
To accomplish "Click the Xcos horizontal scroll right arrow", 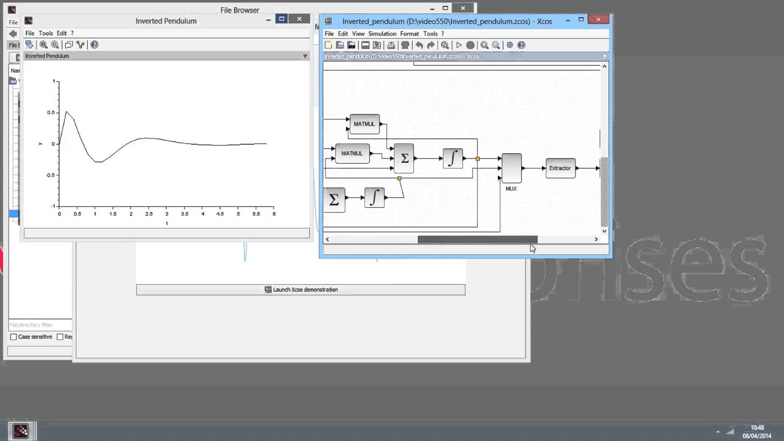I will tap(596, 239).
